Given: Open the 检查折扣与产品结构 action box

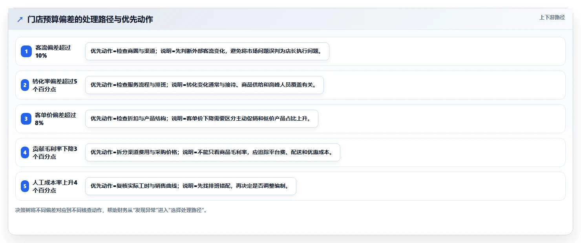Looking at the screenshot, I should pyautogui.click(x=201, y=119).
